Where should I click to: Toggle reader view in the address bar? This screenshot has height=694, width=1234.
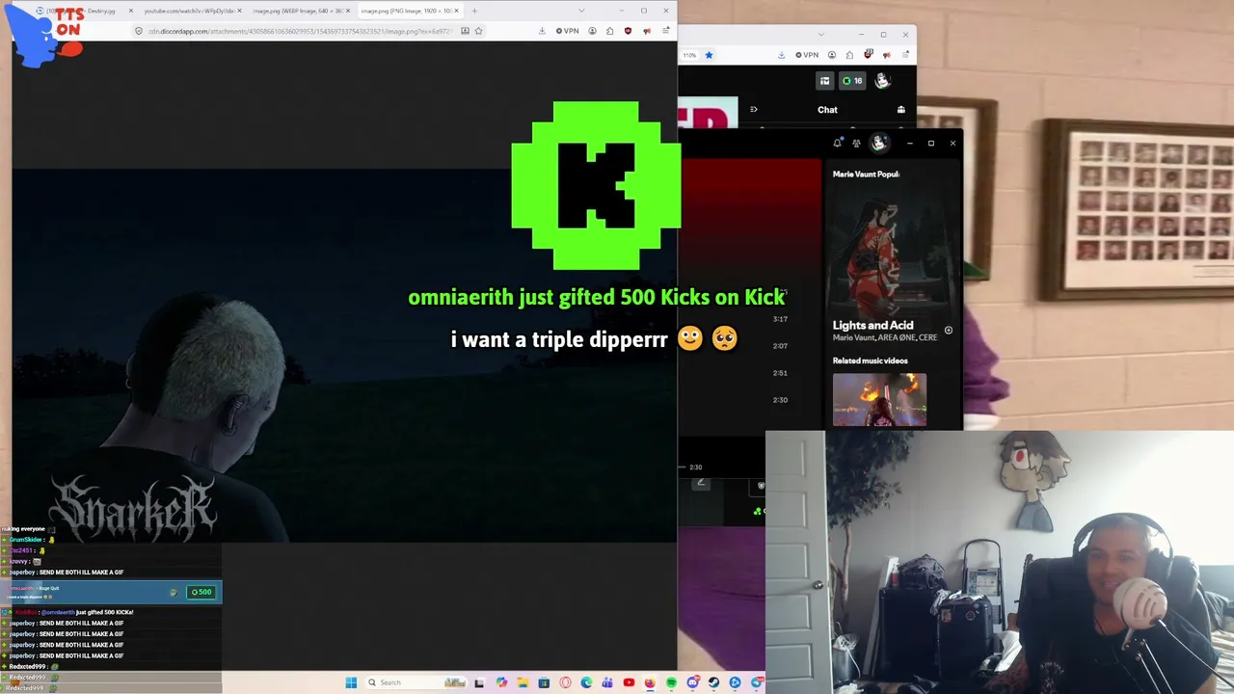[x=465, y=31]
